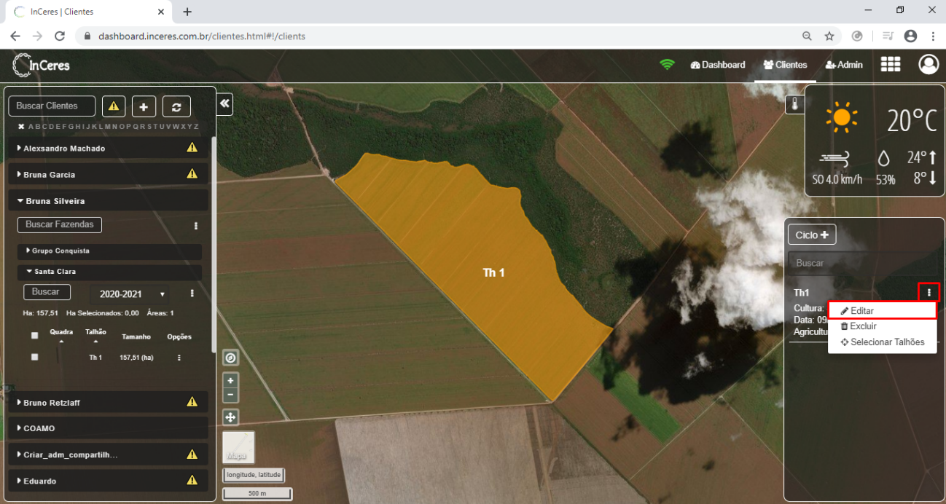This screenshot has height=504, width=946.
Task: Select Excluir from the context menu
Action: pos(882,326)
